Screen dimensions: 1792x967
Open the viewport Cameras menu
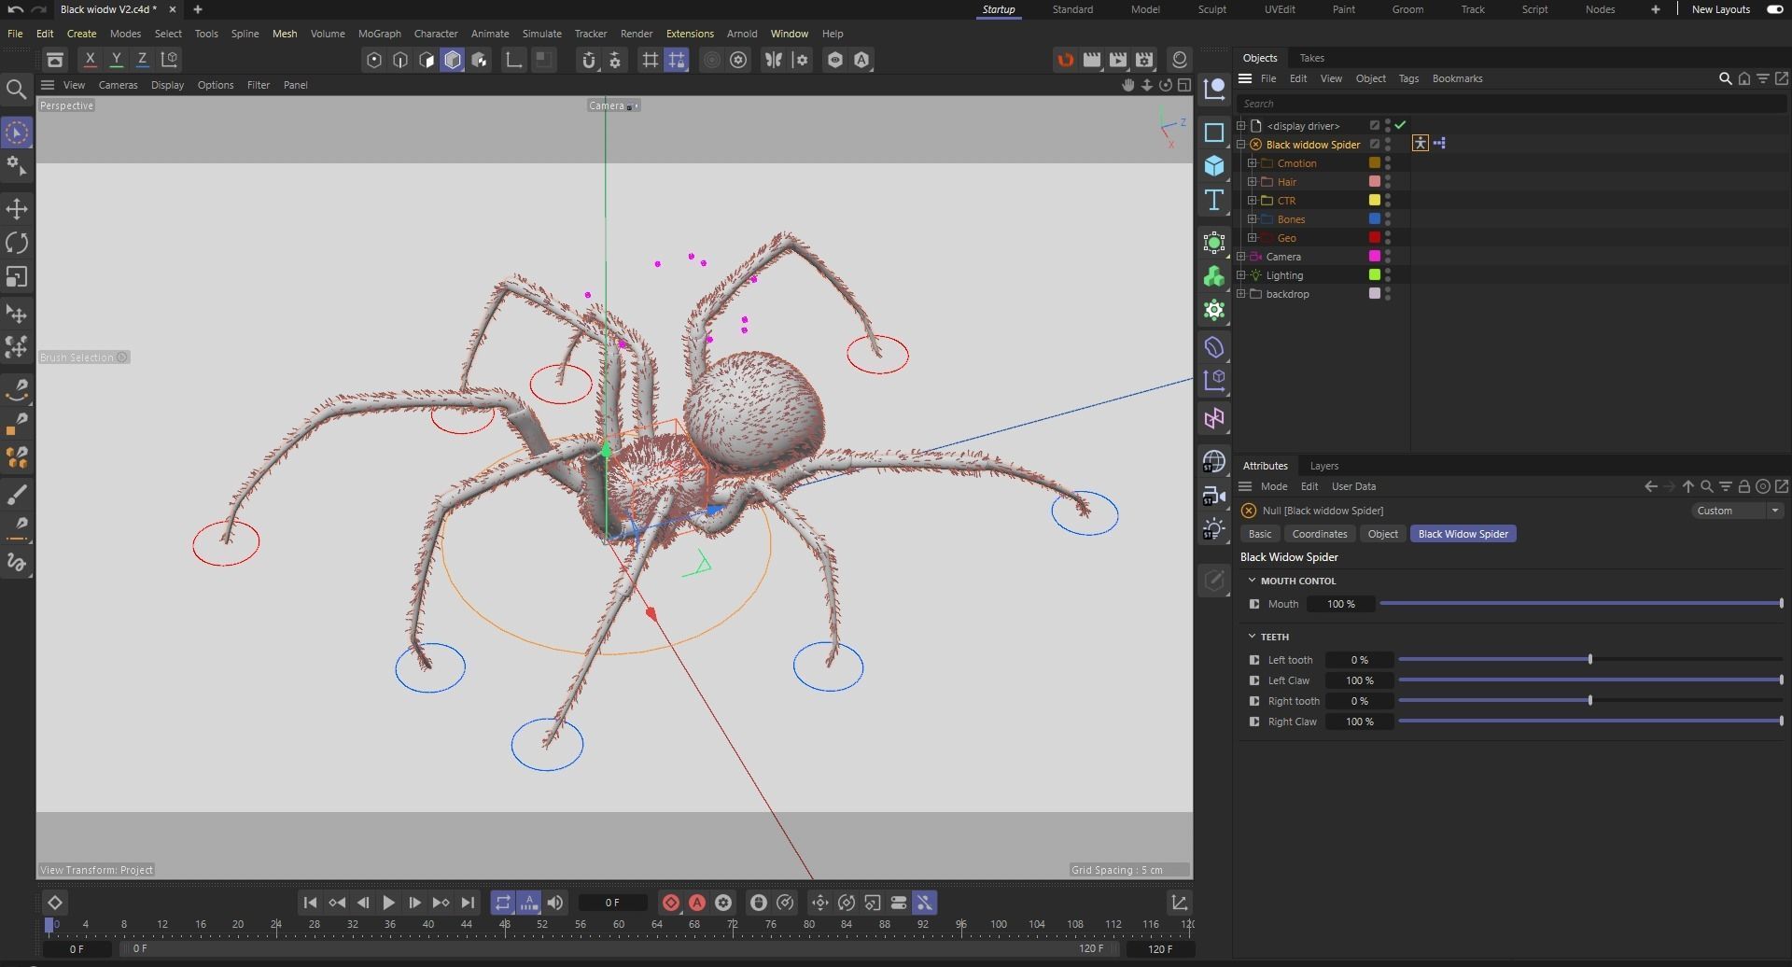pyautogui.click(x=118, y=85)
